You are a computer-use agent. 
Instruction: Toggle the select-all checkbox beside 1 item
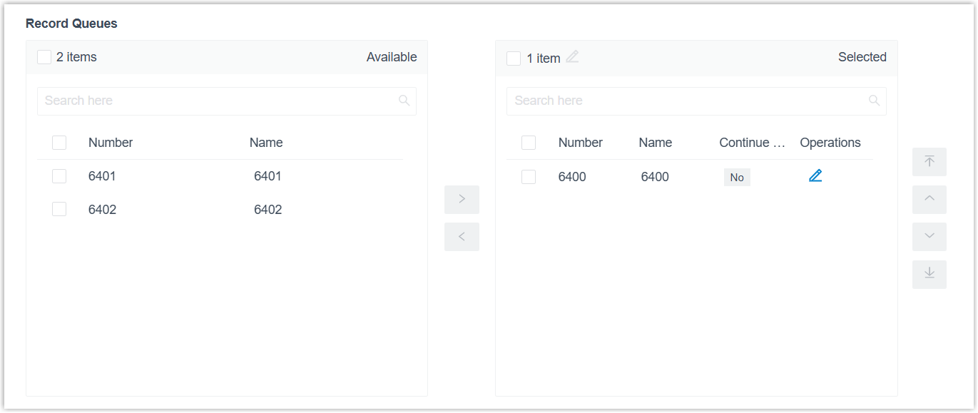tap(514, 58)
